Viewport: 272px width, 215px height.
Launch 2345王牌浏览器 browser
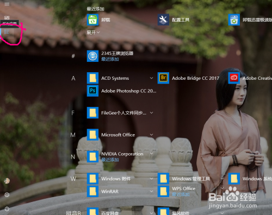point(92,56)
